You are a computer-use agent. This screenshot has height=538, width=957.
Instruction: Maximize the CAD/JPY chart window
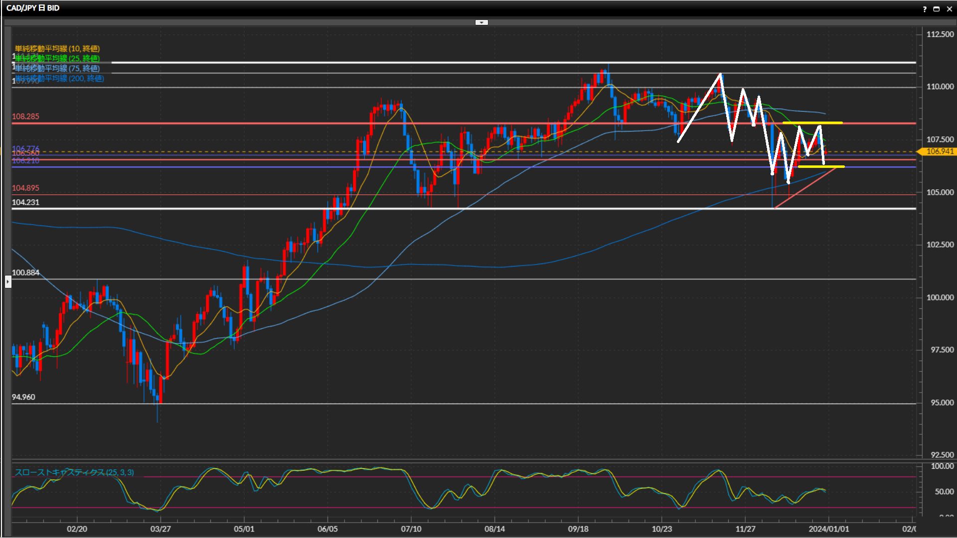[x=937, y=9]
